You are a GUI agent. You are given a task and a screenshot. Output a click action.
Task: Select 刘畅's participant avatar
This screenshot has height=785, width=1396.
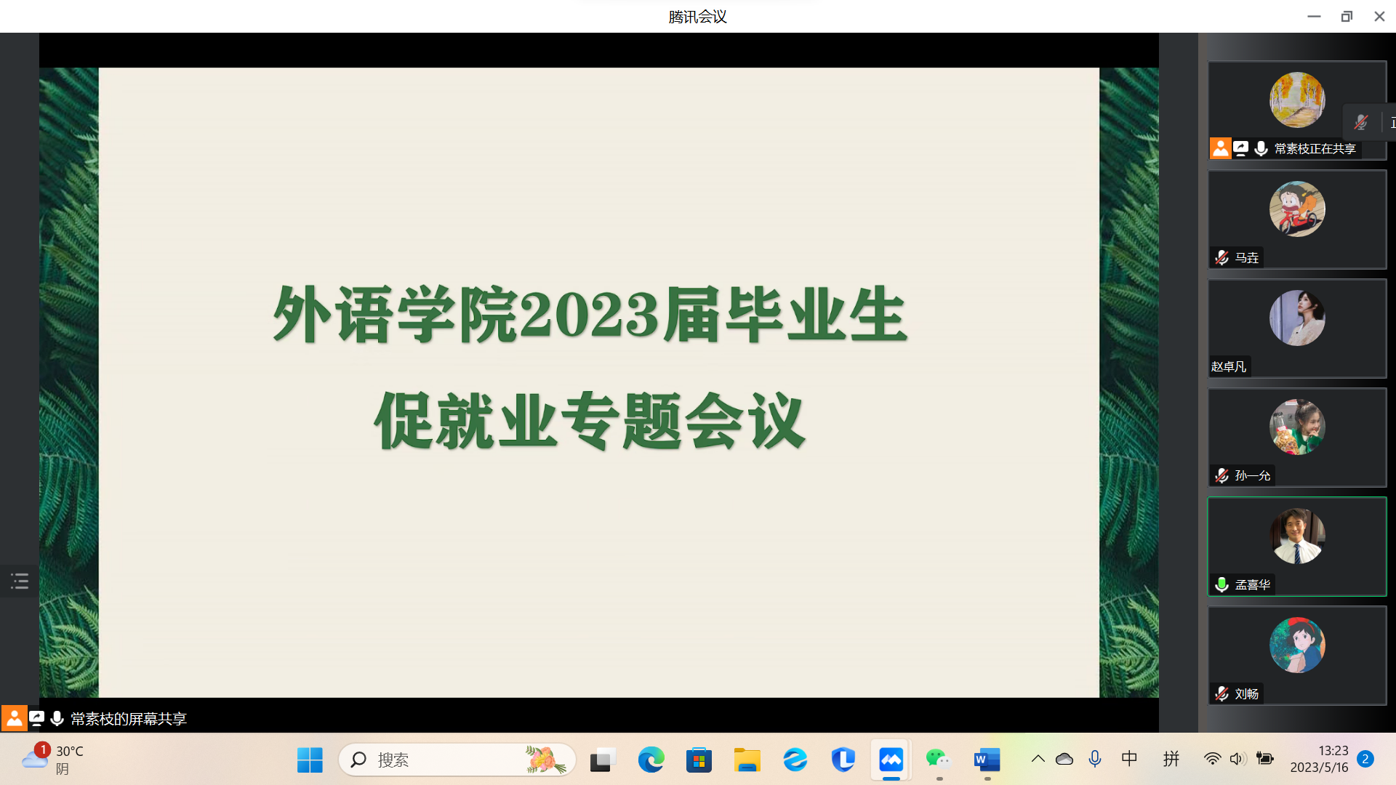[1297, 645]
